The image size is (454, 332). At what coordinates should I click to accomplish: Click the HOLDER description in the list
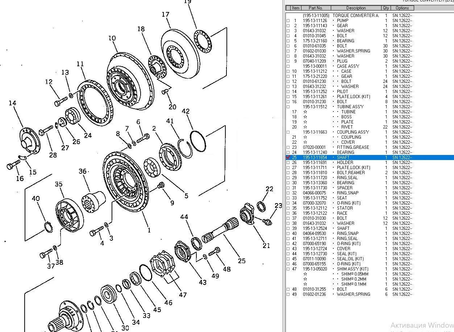(x=345, y=163)
